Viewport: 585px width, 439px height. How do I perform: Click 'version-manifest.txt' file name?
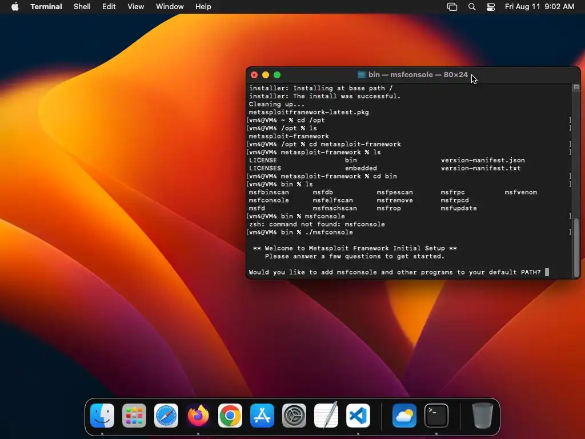[480, 169]
